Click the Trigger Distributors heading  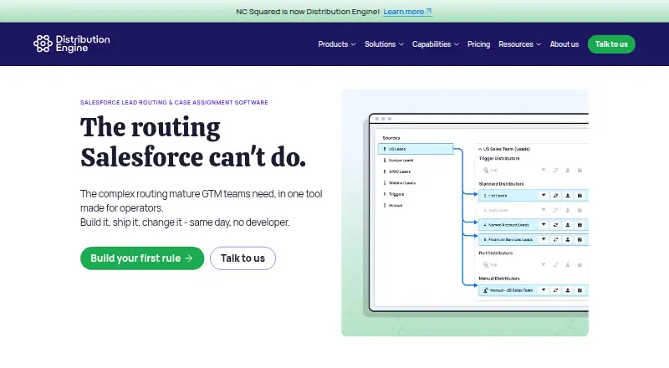point(499,158)
